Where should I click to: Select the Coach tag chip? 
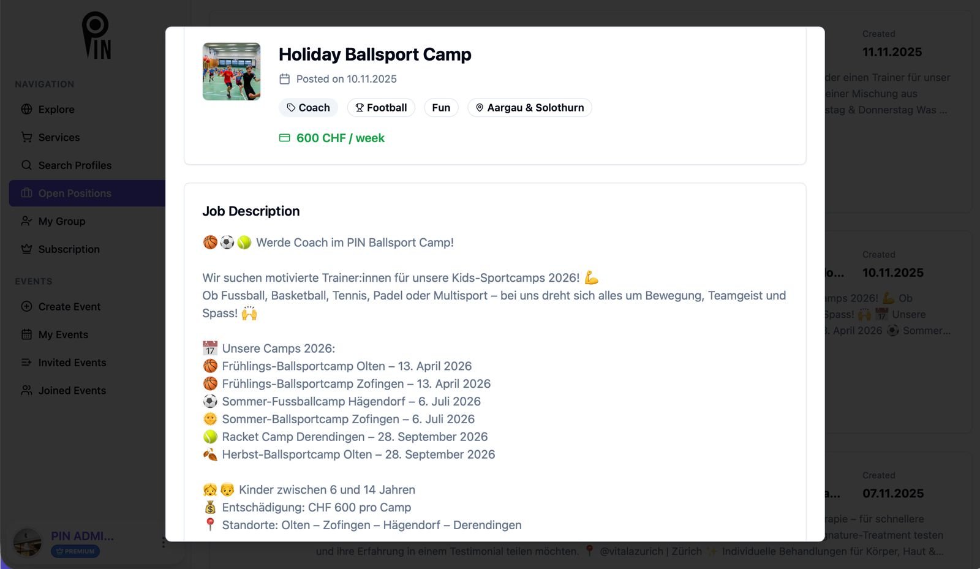[309, 108]
